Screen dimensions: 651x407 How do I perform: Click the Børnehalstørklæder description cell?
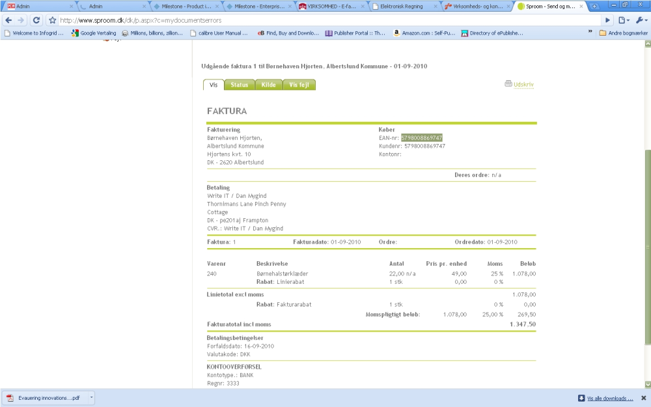click(283, 274)
